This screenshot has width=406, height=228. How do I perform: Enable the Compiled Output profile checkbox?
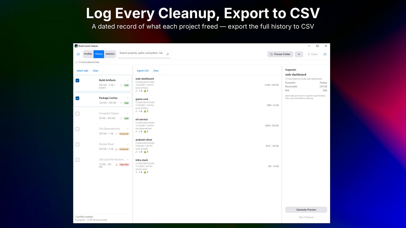tap(77, 114)
